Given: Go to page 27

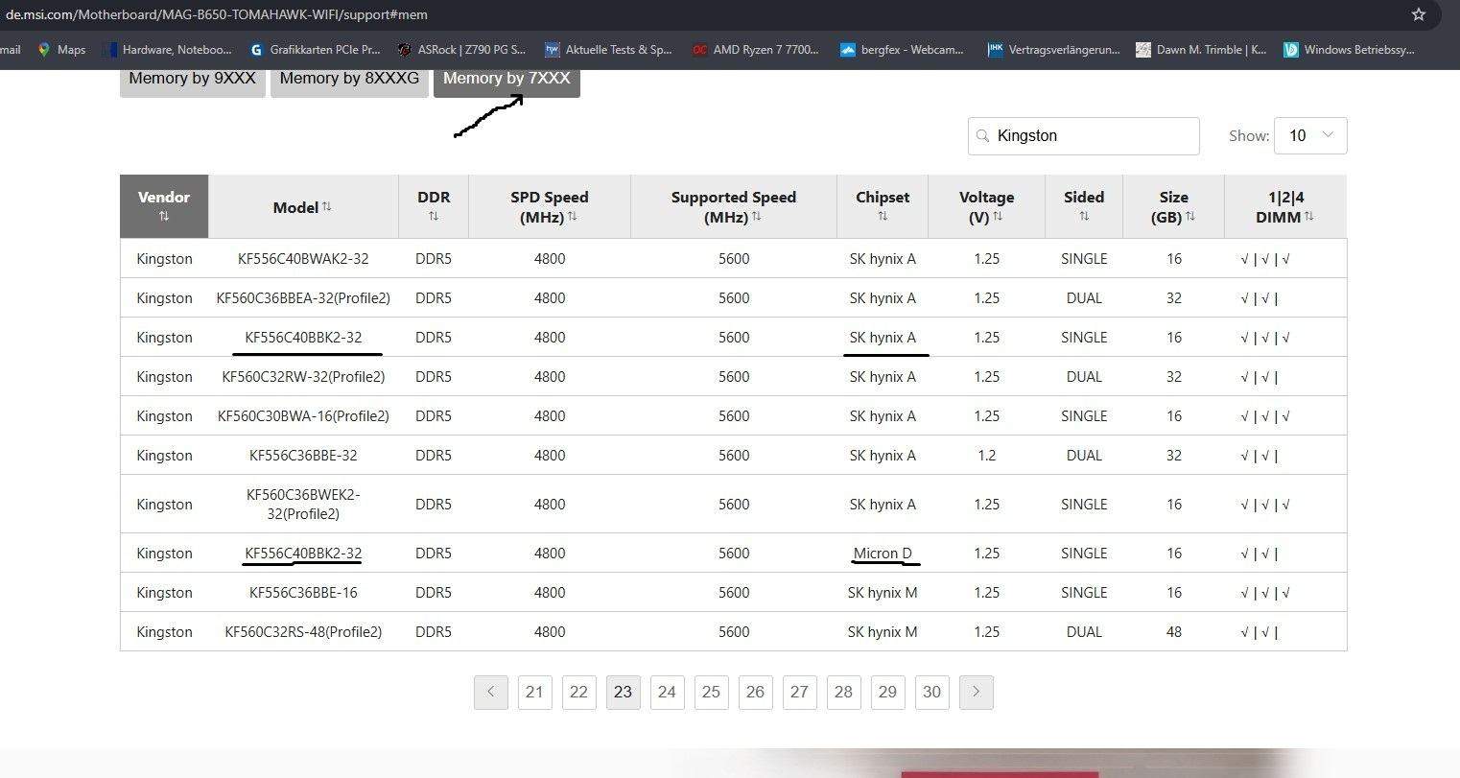Looking at the screenshot, I should (x=800, y=692).
